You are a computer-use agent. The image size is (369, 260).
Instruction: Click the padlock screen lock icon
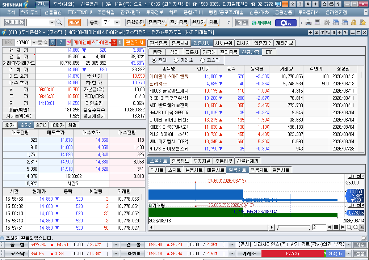354,22
